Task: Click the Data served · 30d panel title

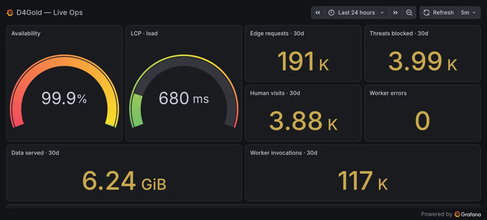Action: tap(35, 153)
